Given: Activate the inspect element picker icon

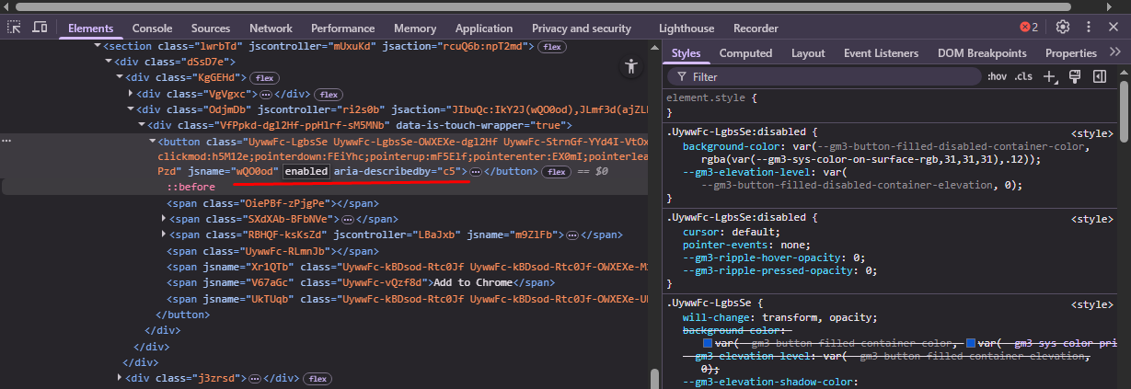Looking at the screenshot, I should [x=15, y=28].
